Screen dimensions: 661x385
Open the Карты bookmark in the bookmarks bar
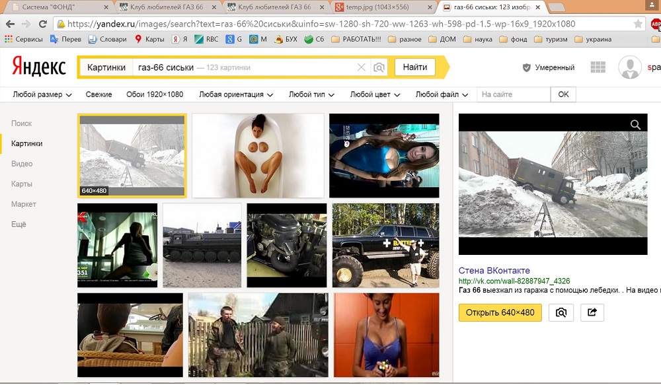click(149, 39)
